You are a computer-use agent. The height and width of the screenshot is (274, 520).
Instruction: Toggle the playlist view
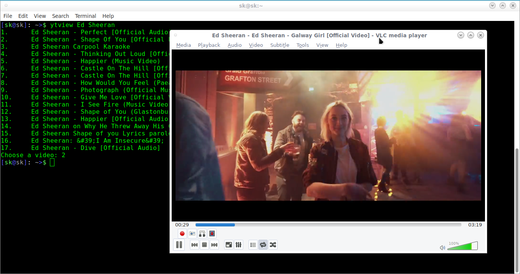[x=253, y=245]
